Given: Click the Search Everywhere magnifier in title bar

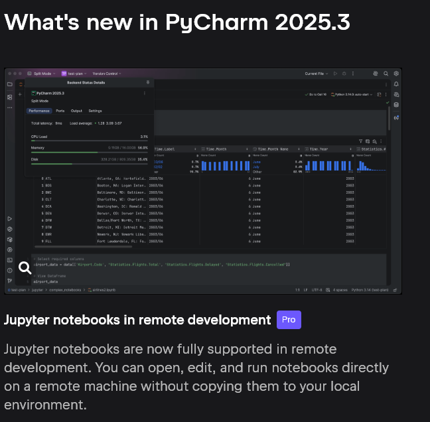Looking at the screenshot, I should pos(386,74).
